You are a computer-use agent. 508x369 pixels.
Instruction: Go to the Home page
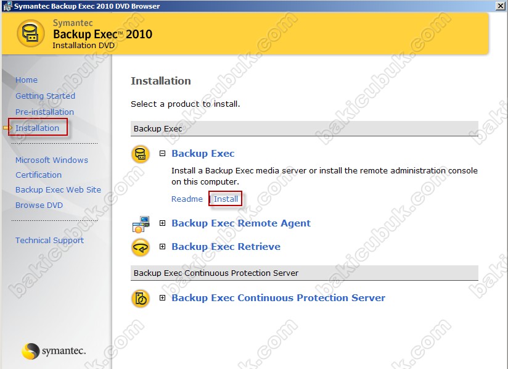[27, 80]
